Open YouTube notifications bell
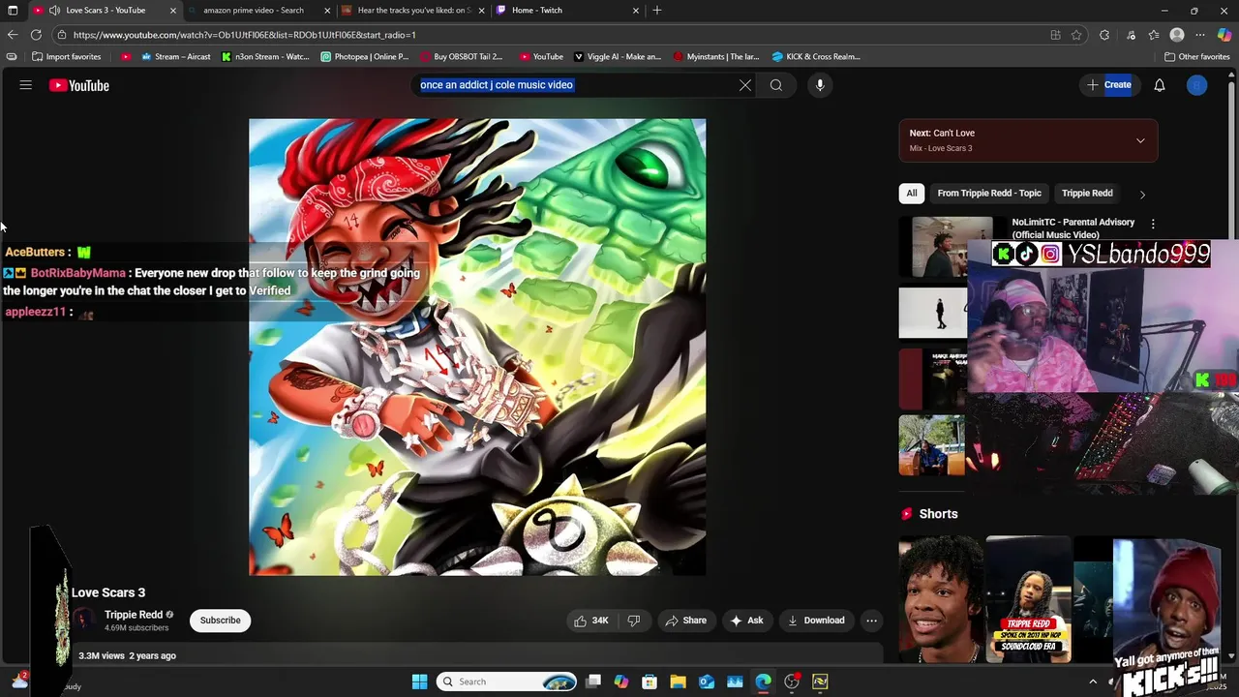The height and width of the screenshot is (697, 1239). pos(1160,85)
